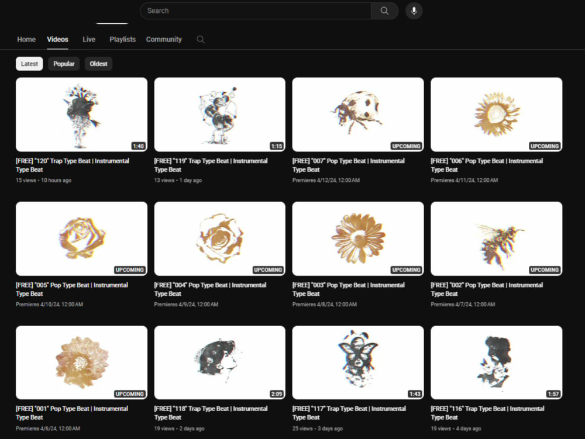Click the 1:15 duration badge
Image resolution: width=585 pixels, height=439 pixels.
pyautogui.click(x=277, y=146)
